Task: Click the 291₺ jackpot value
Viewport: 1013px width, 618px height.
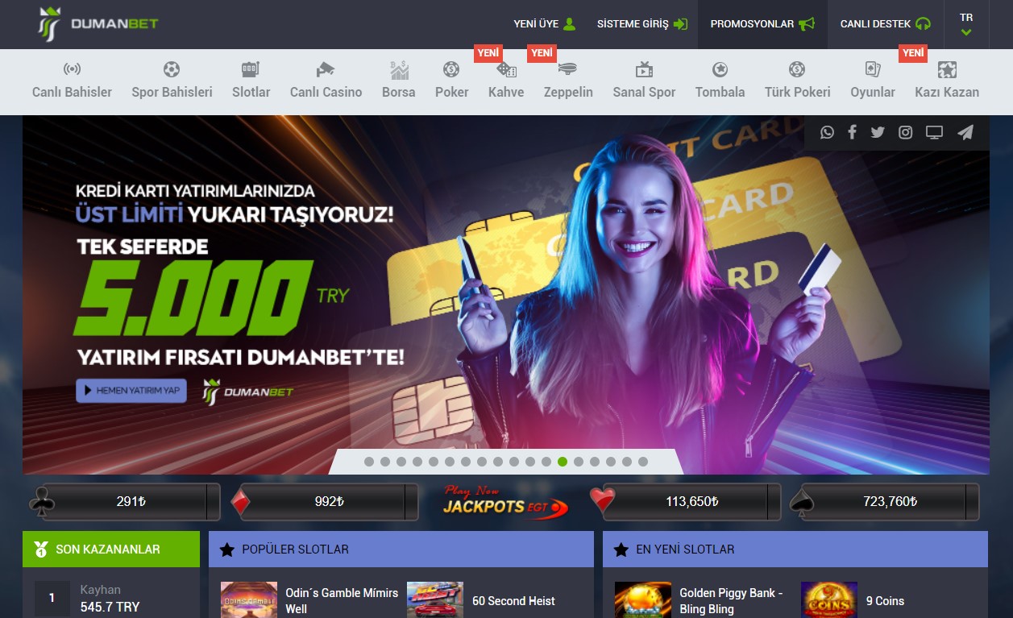Action: point(131,501)
